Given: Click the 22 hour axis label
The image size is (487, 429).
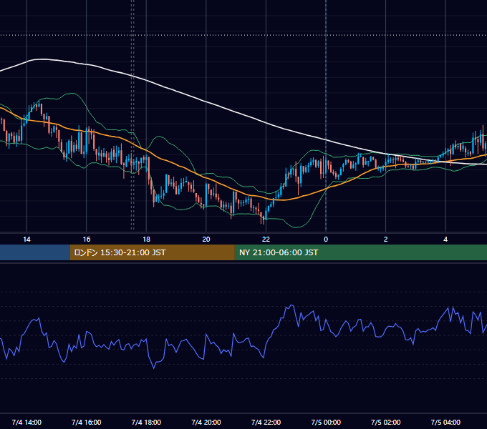Looking at the screenshot, I should click(x=266, y=240).
